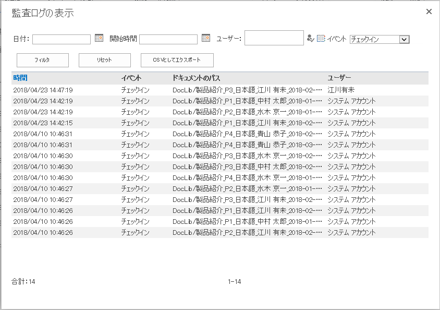Open the address book browse icon
Viewport: 440px width, 310px height.
coord(321,39)
